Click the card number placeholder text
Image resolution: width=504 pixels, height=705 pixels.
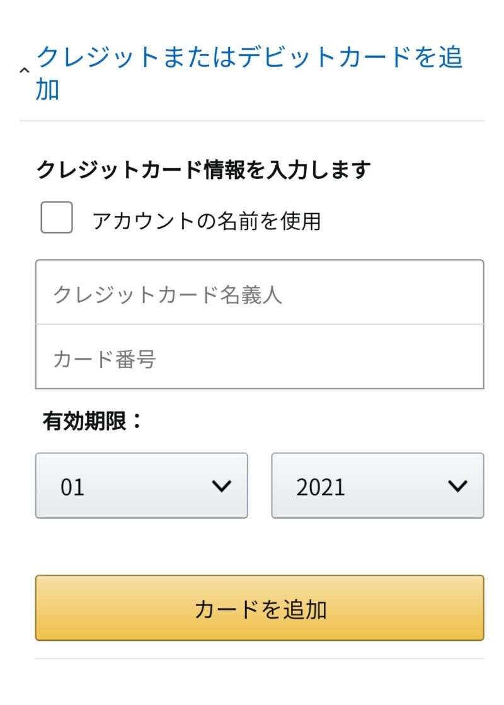point(105,359)
